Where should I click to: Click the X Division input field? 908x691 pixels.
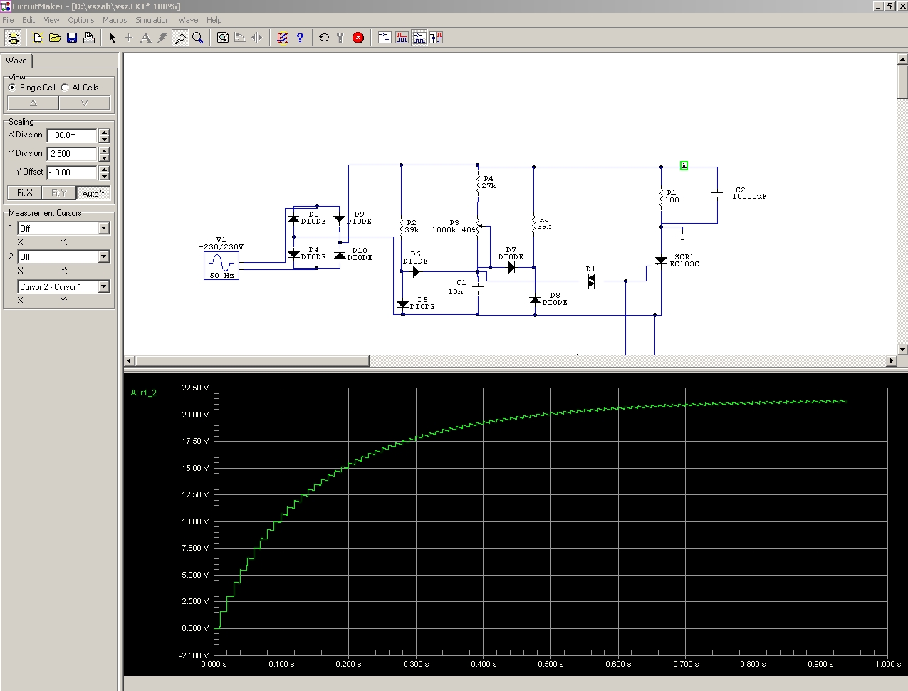(x=72, y=135)
